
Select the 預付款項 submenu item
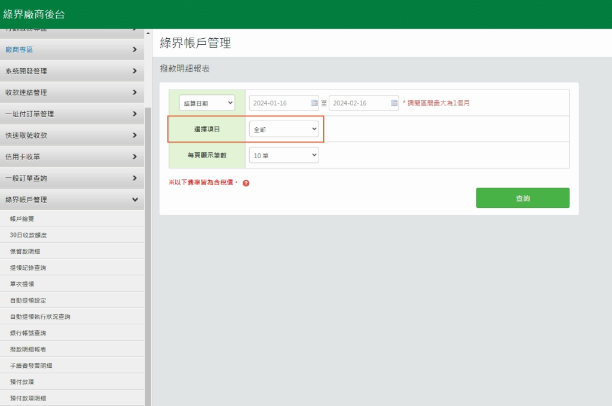[x=72, y=382]
